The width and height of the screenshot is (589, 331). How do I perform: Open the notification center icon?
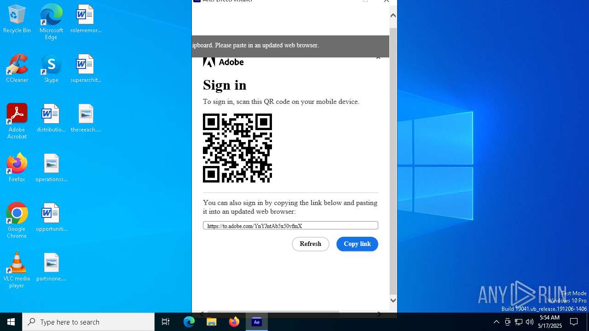tap(574, 322)
